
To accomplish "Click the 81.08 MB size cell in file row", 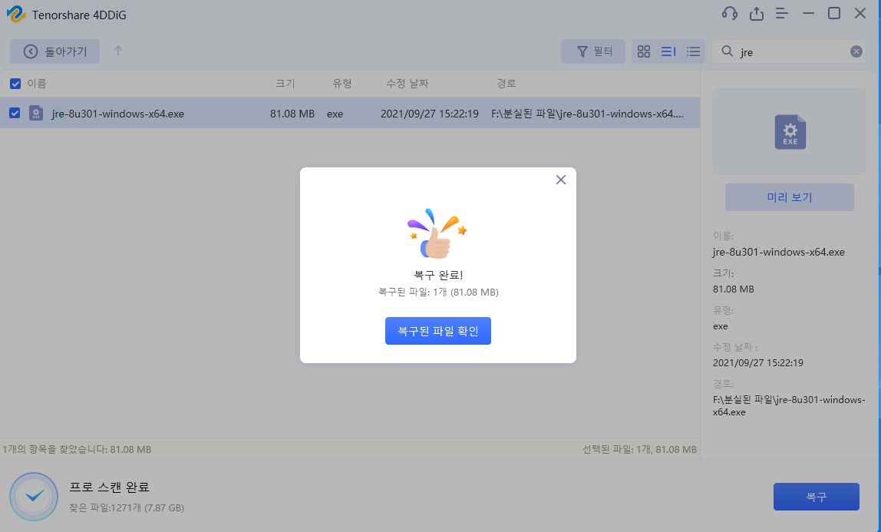I will click(x=292, y=114).
